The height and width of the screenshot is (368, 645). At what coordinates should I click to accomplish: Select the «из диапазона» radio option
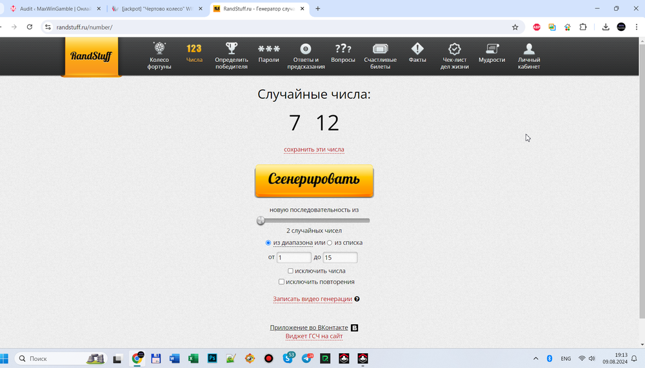point(268,243)
